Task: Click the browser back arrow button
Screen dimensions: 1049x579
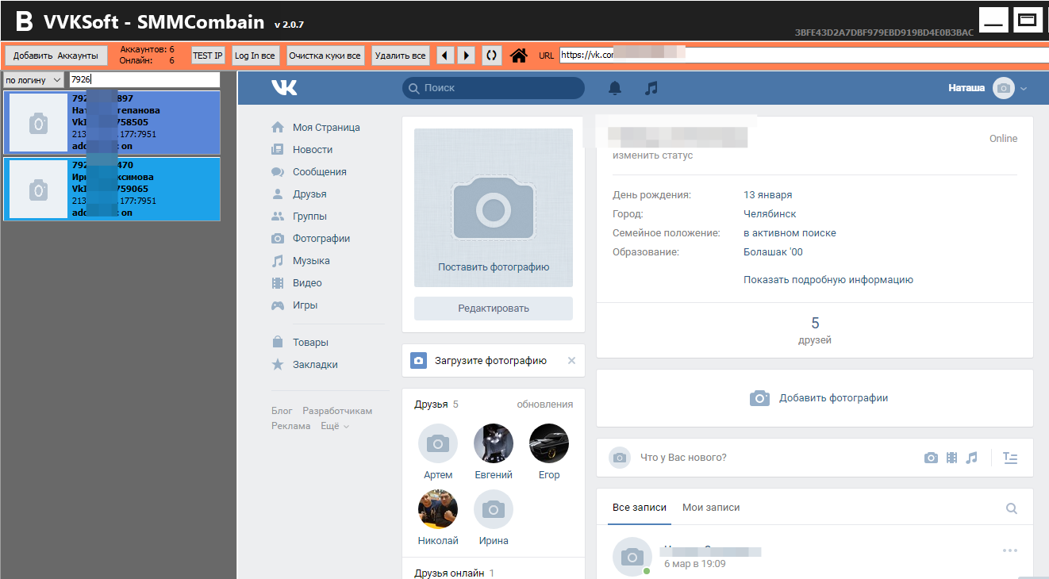Action: [445, 56]
